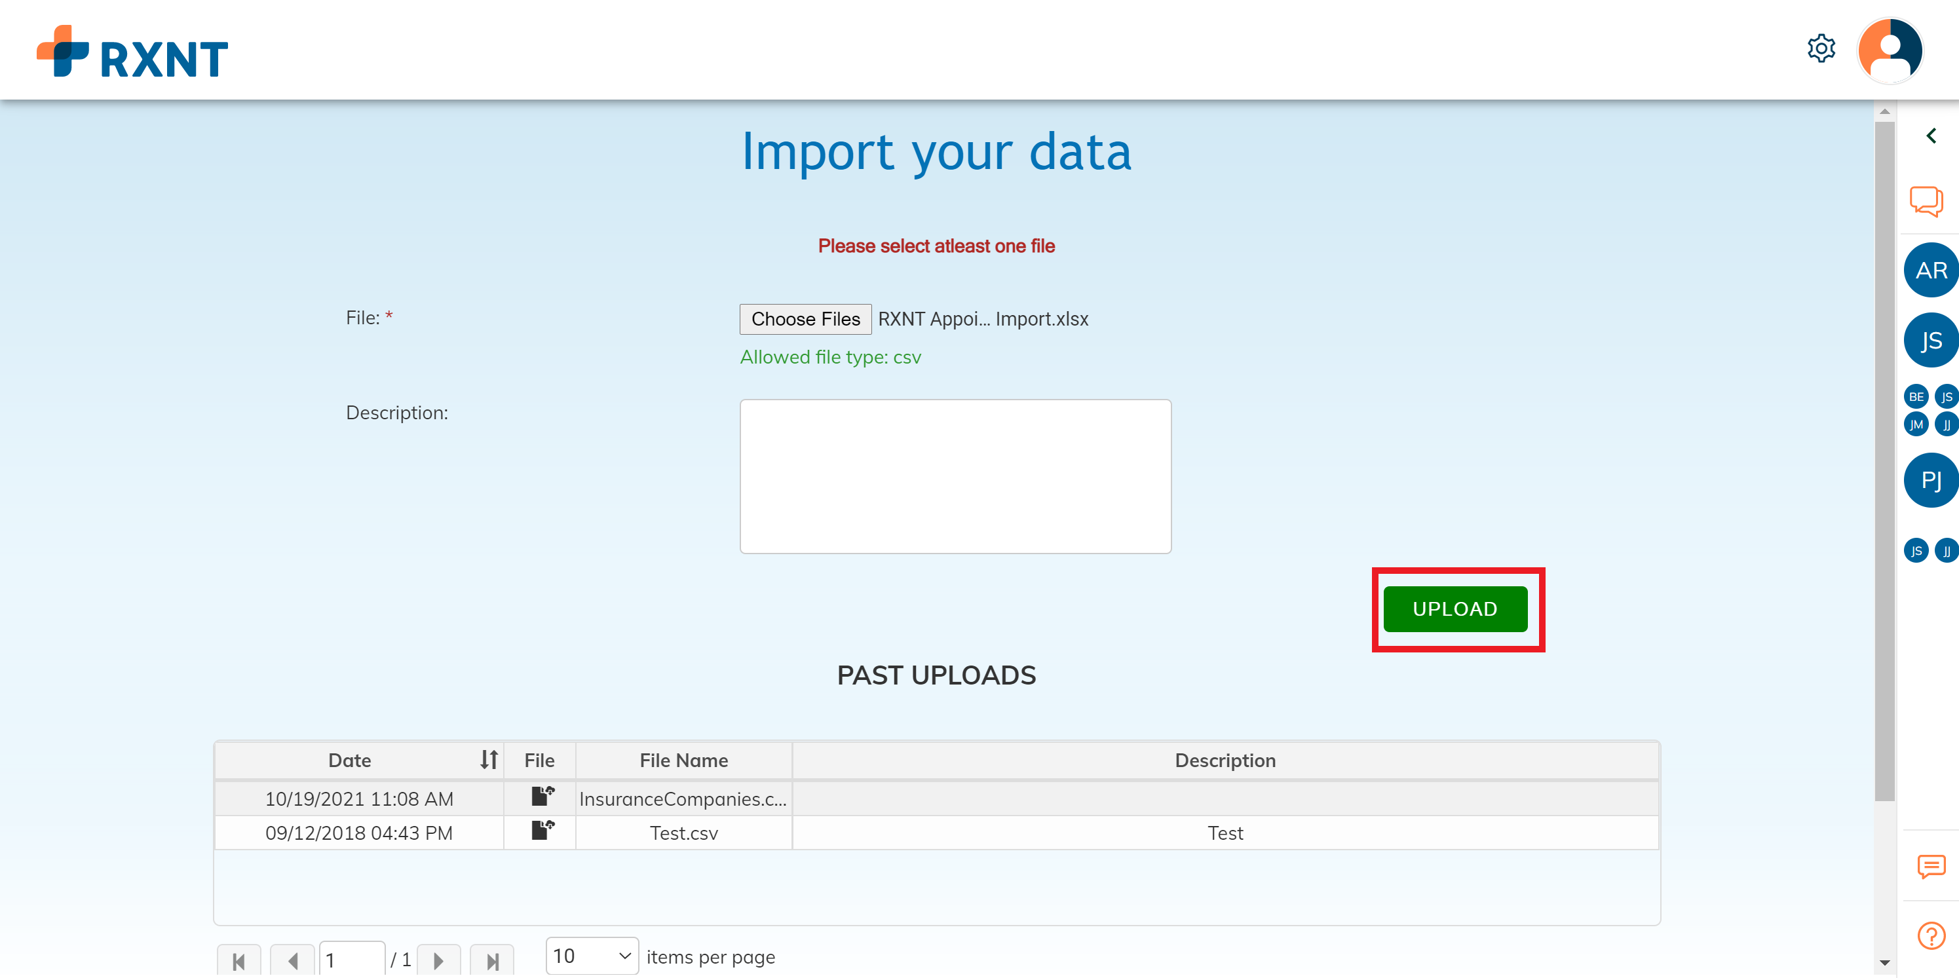Viewport: 1959px width, 978px height.
Task: Download the Test.csv file icon
Action: tap(542, 831)
